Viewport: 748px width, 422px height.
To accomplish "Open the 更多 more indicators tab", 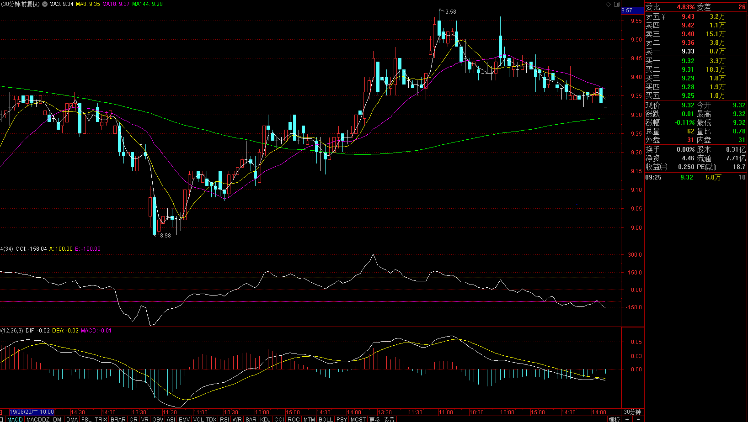I will click(x=374, y=419).
